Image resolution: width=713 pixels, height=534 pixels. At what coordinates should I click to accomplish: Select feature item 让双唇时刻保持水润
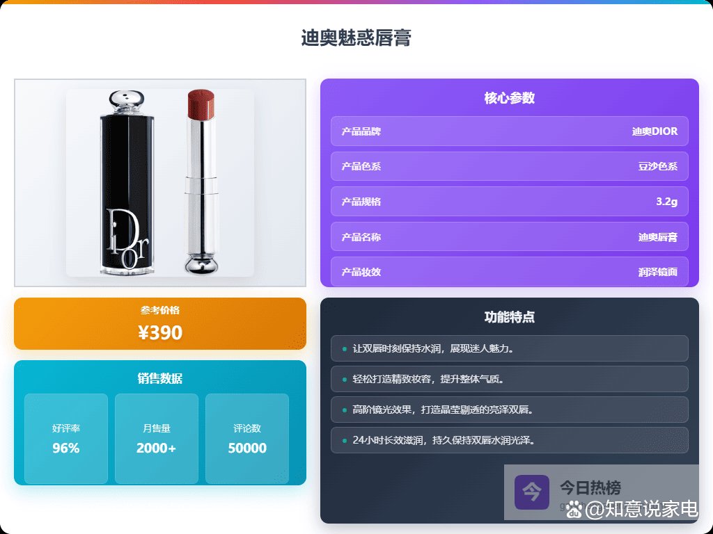509,348
